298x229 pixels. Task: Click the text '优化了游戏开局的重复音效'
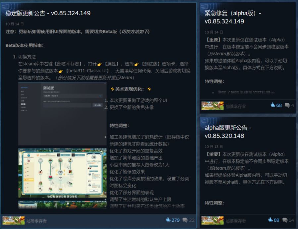(136, 151)
